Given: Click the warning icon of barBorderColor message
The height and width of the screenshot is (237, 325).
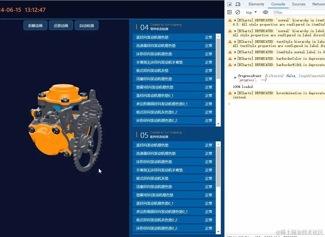Looking at the screenshot, I should coord(230,59).
